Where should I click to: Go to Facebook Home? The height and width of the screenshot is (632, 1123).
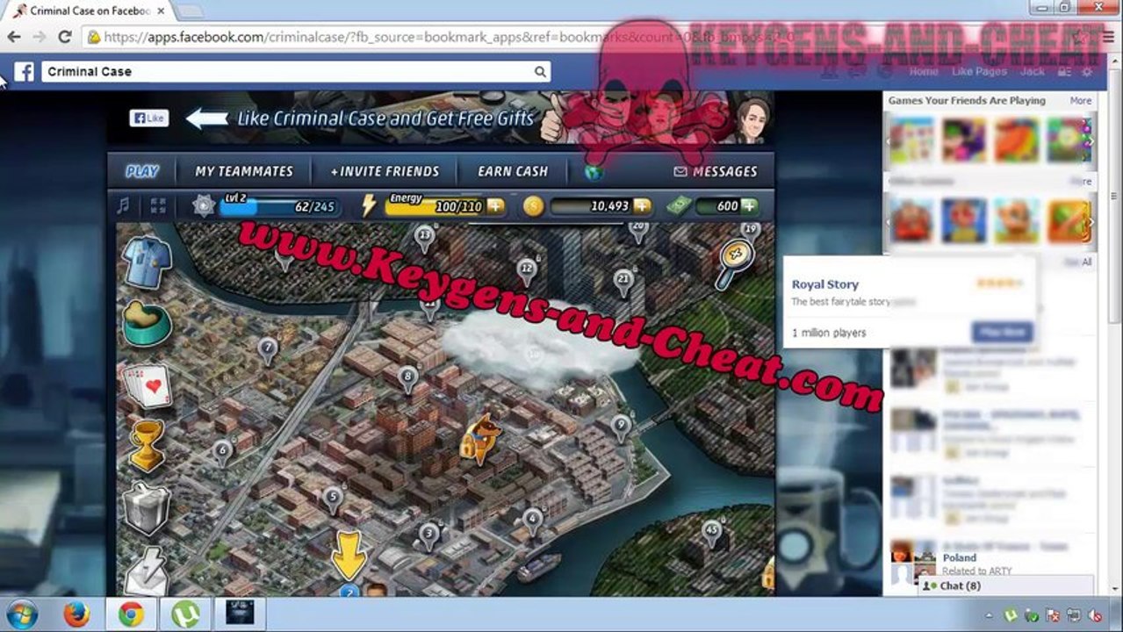[924, 71]
